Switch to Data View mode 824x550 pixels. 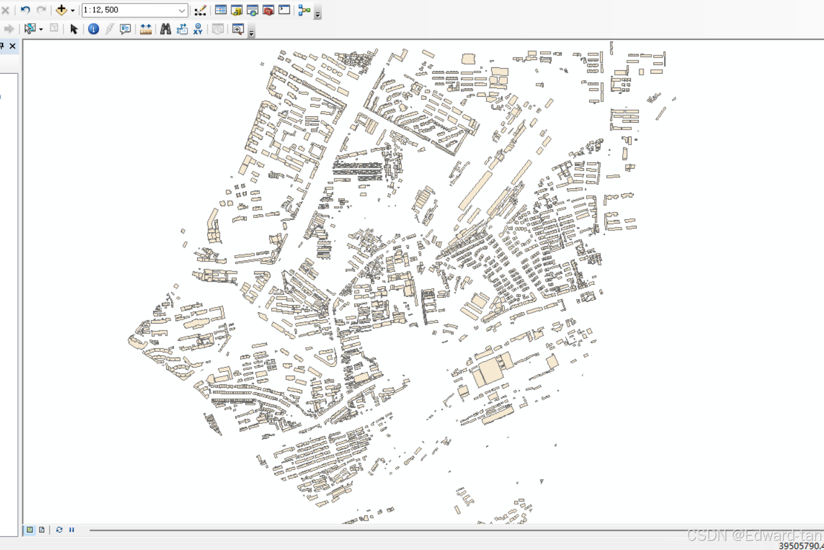29,530
